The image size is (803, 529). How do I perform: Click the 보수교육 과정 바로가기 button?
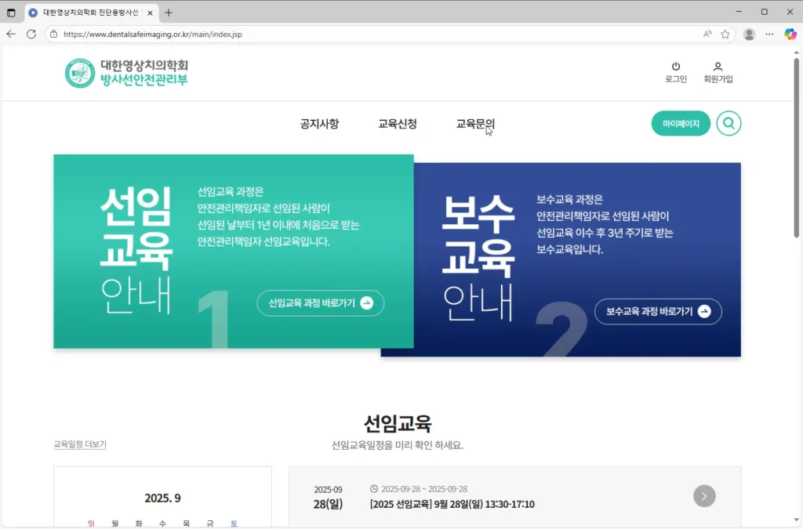tap(658, 311)
